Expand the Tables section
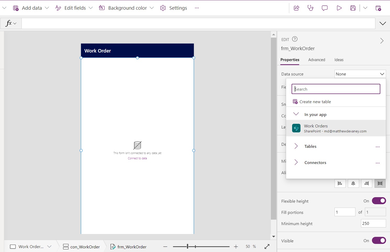390x252 pixels. point(296,146)
